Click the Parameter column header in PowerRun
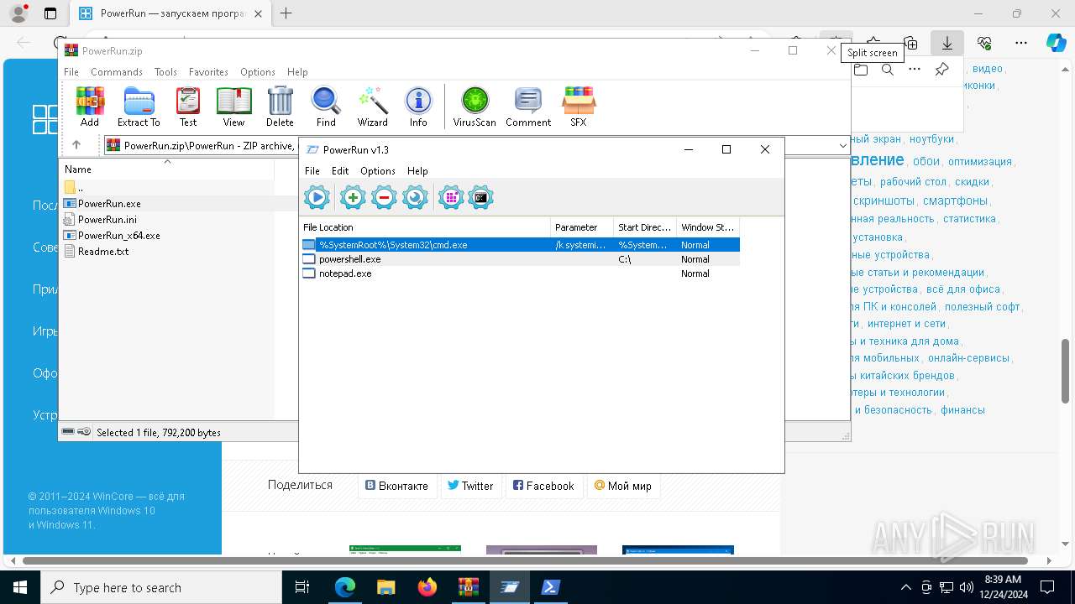Viewport: 1075px width, 604px height. click(582, 227)
